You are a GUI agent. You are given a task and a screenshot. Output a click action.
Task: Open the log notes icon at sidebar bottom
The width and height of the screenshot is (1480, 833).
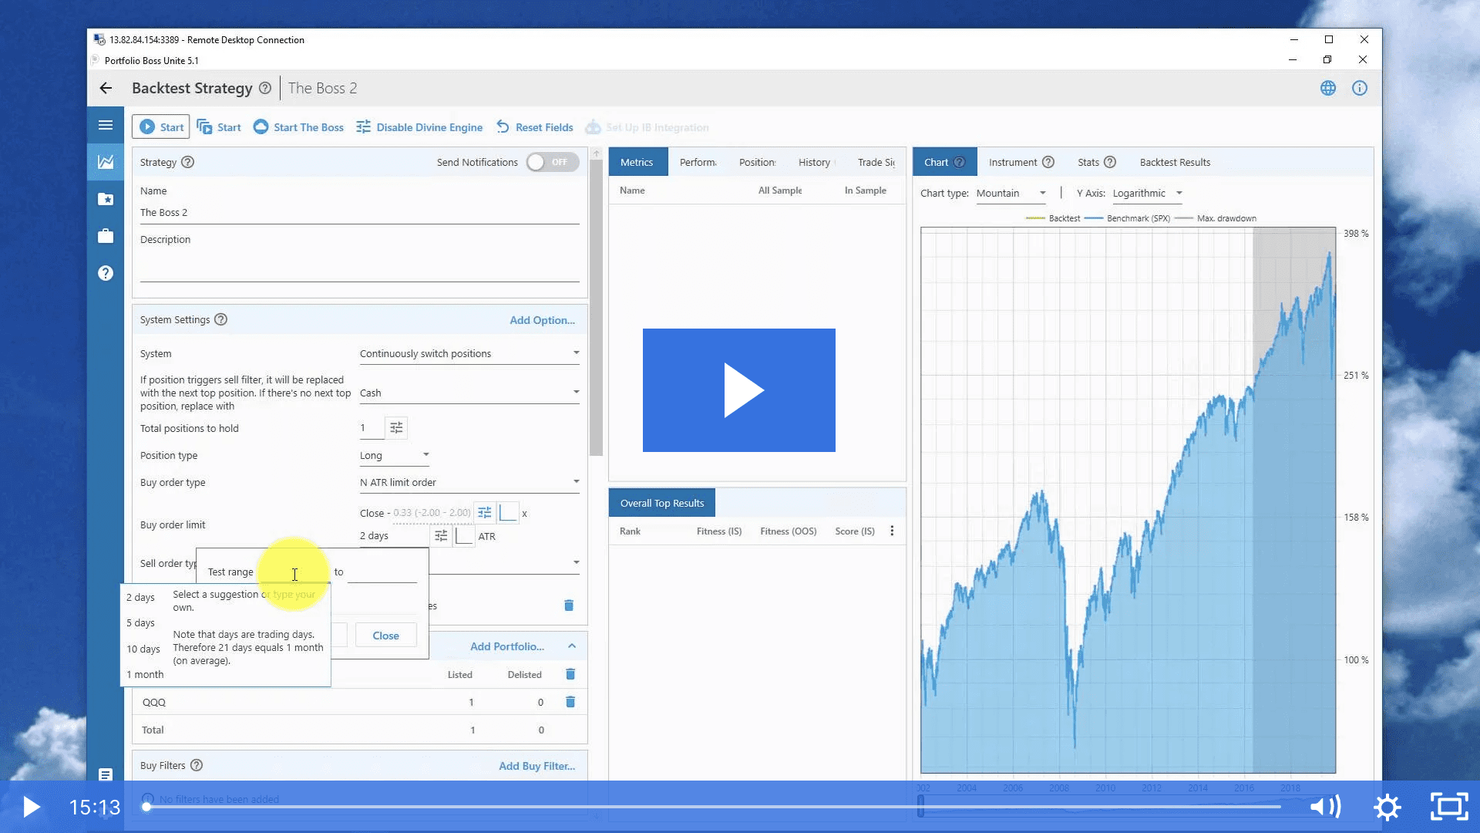[x=106, y=774]
